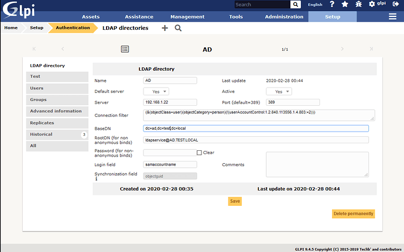Open saved searches star icon
Screen dimensions: 404x252
click(345, 4)
